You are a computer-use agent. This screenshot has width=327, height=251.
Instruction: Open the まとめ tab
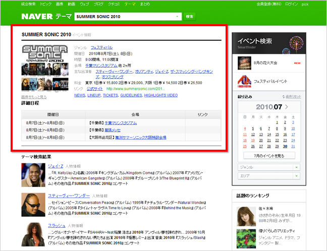pyautogui.click(x=145, y=4)
